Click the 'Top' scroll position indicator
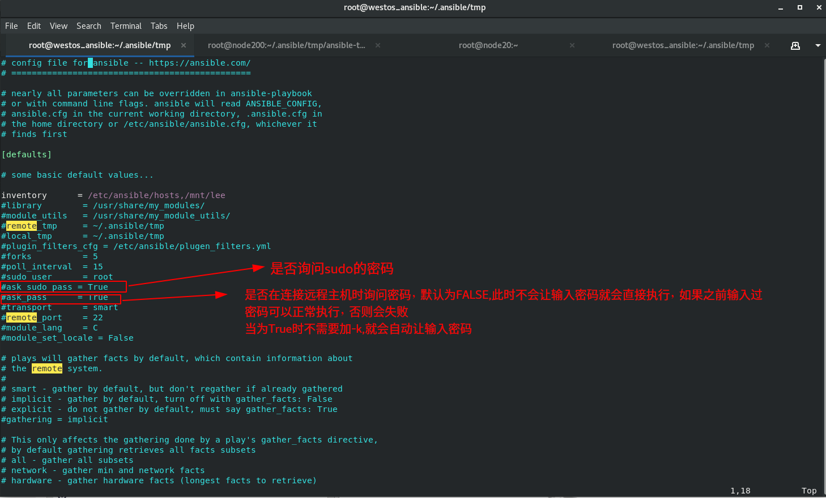This screenshot has height=498, width=826. pos(809,491)
